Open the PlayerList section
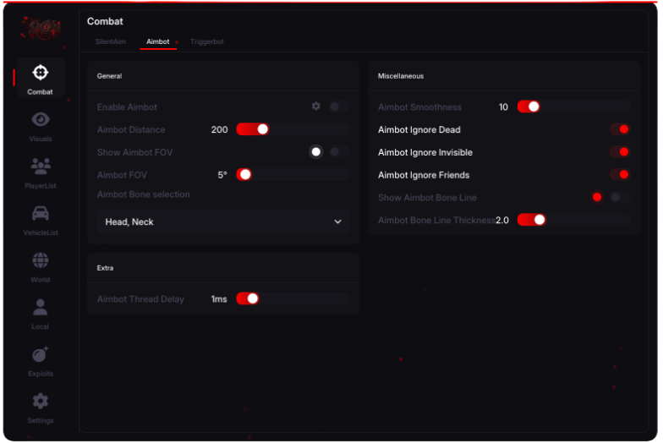Screen dimensions: 663x443 click(x=41, y=172)
